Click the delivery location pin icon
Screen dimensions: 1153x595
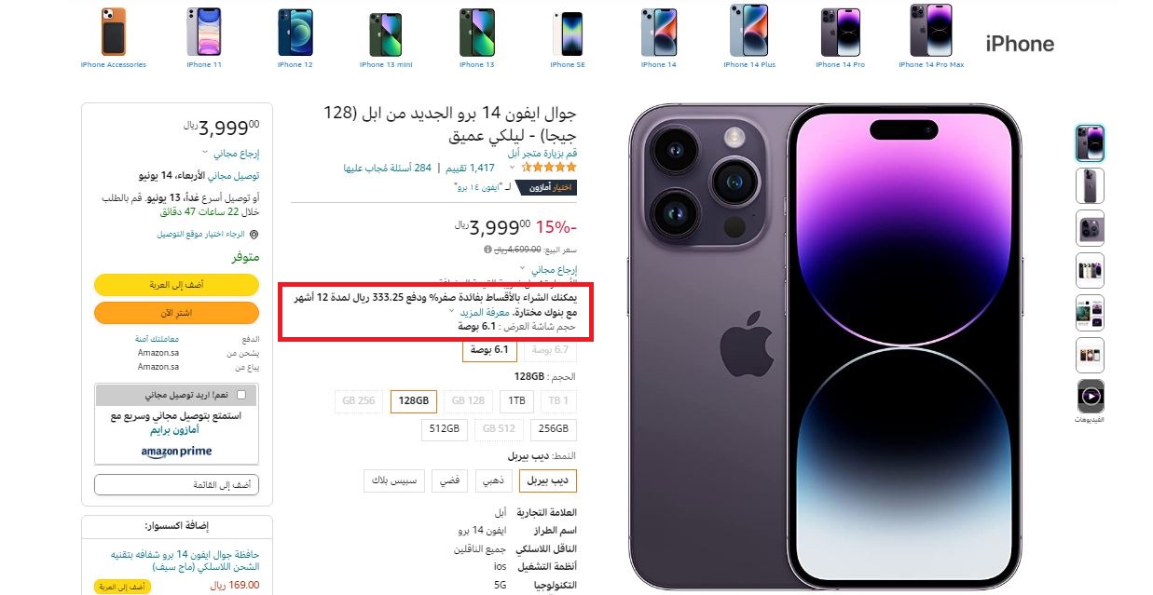tap(254, 235)
